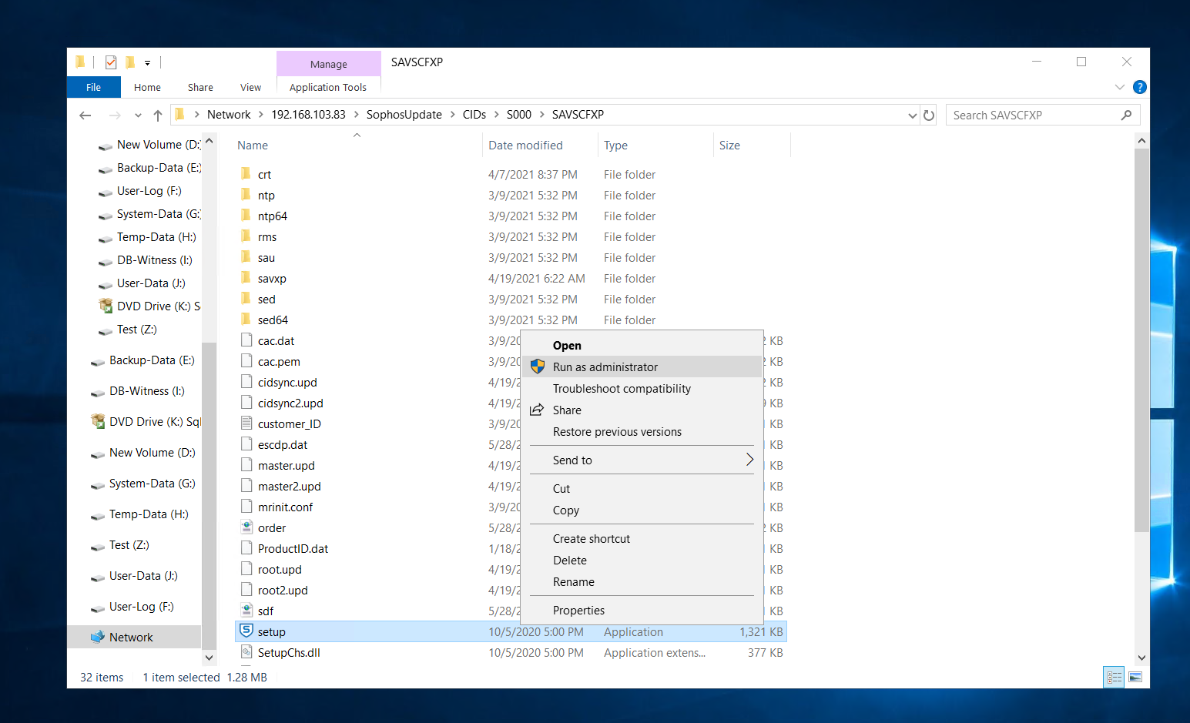Select the SetupChs.dll file icon
The image size is (1190, 723).
coord(246,651)
